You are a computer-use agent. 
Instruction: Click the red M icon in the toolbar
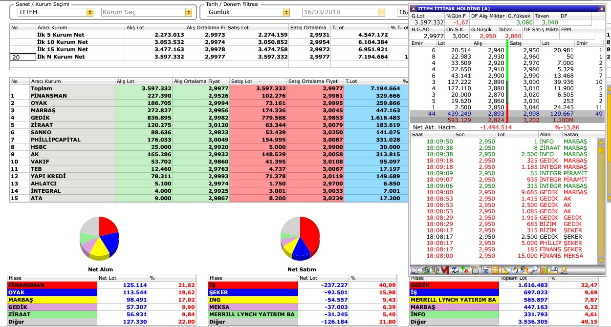[445, 269]
